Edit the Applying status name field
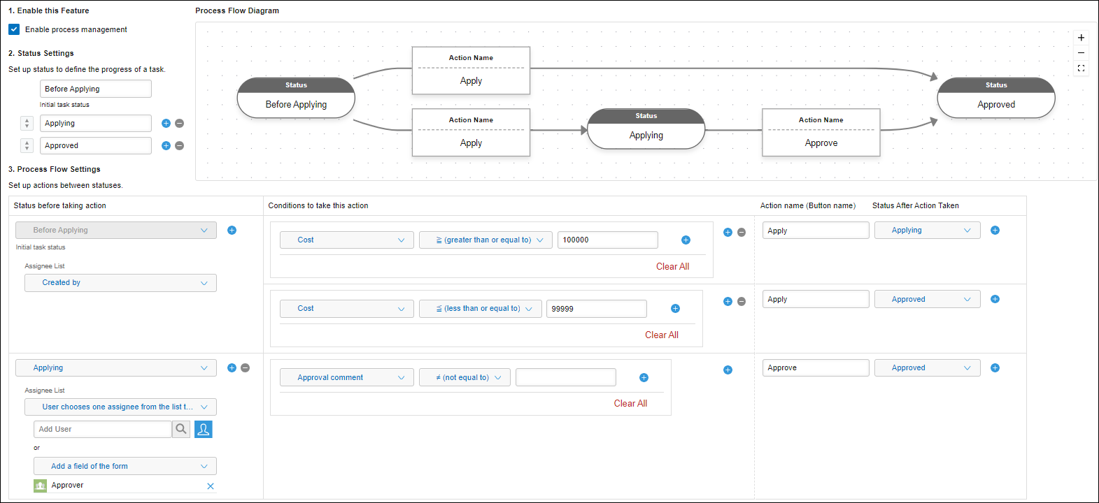Screen dimensions: 1099x503 point(96,123)
